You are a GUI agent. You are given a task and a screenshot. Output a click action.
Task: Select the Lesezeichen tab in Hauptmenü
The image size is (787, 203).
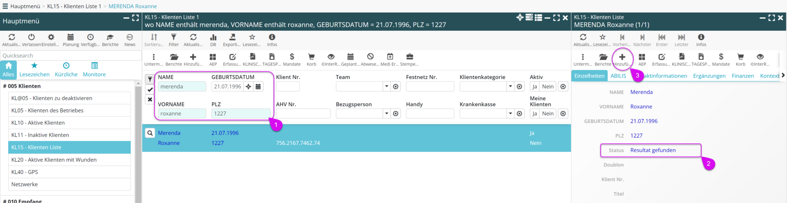pyautogui.click(x=34, y=70)
